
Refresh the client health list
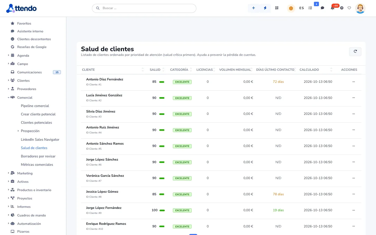coord(355,52)
